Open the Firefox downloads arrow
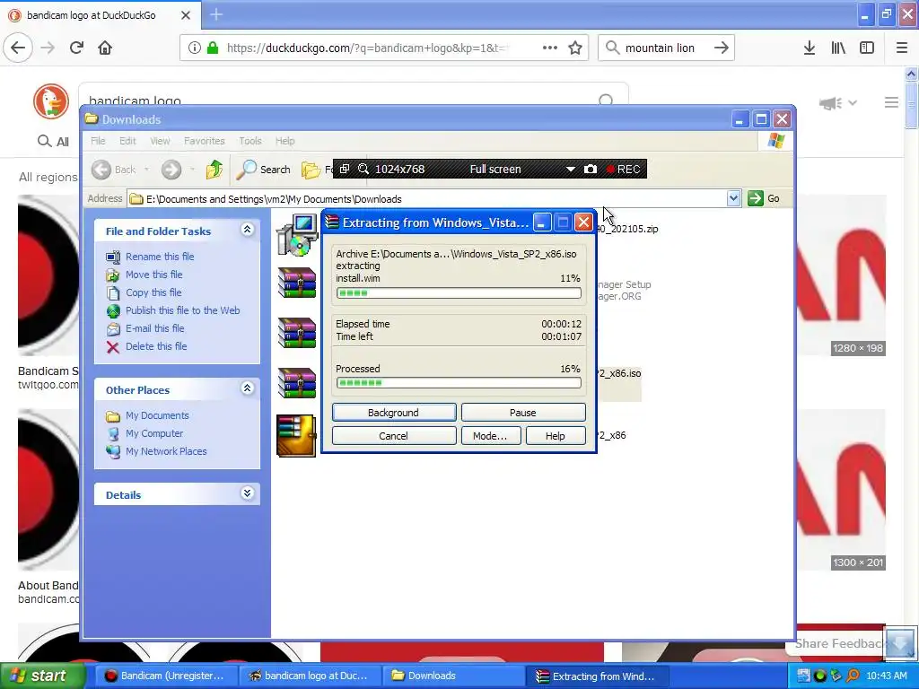The width and height of the screenshot is (919, 689). pyautogui.click(x=809, y=48)
